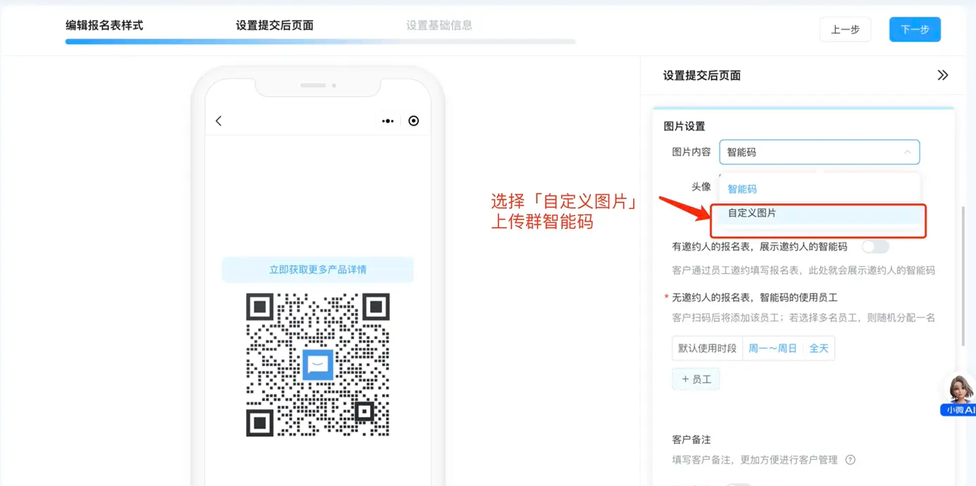
Task: Click the help icon next to 客户备注 description
Action: [x=850, y=460]
